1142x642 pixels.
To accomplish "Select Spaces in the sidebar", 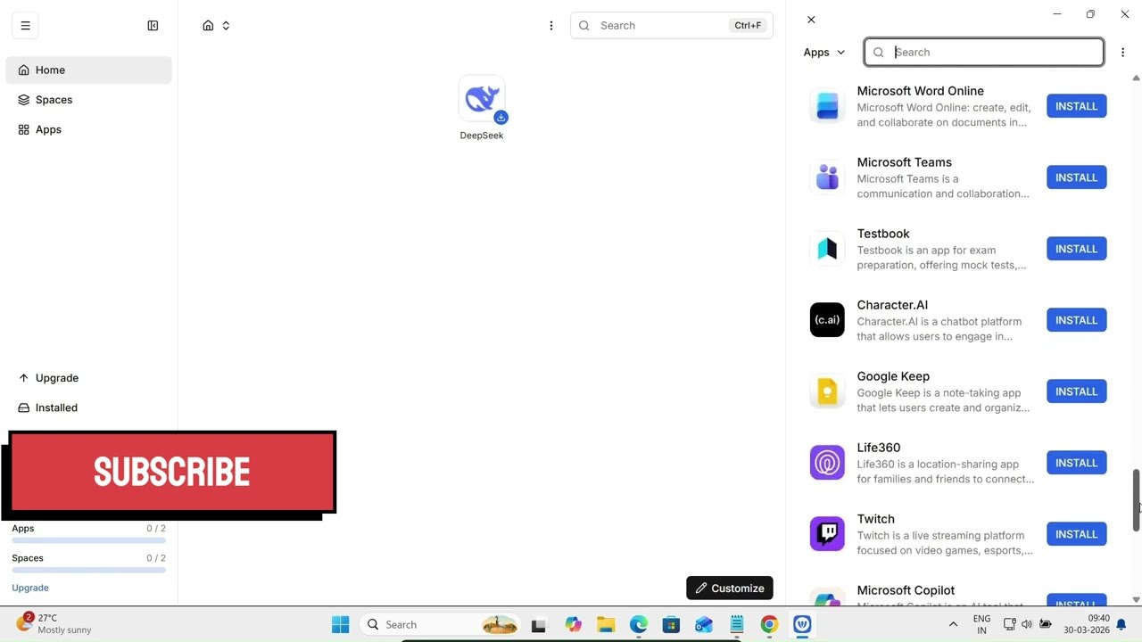I will pos(88,100).
